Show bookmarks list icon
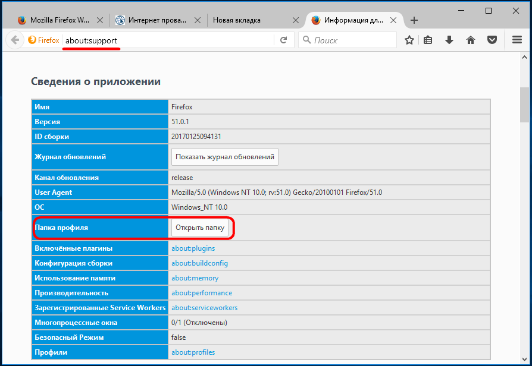The width and height of the screenshot is (532, 366). 428,40
